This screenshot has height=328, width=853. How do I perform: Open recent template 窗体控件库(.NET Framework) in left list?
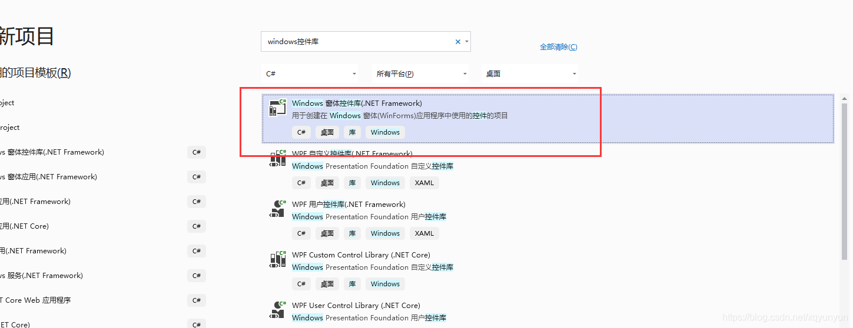(x=52, y=152)
